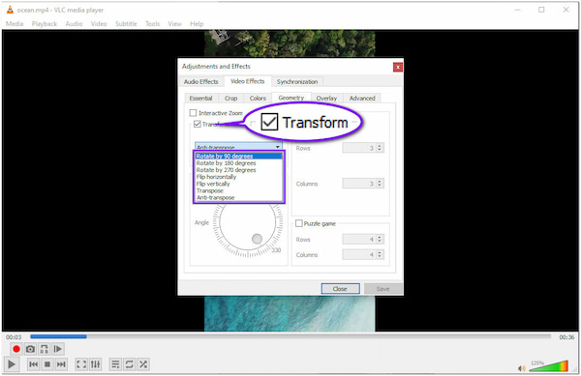Select Flip vertically option
This screenshot has width=581, height=376.
[238, 184]
